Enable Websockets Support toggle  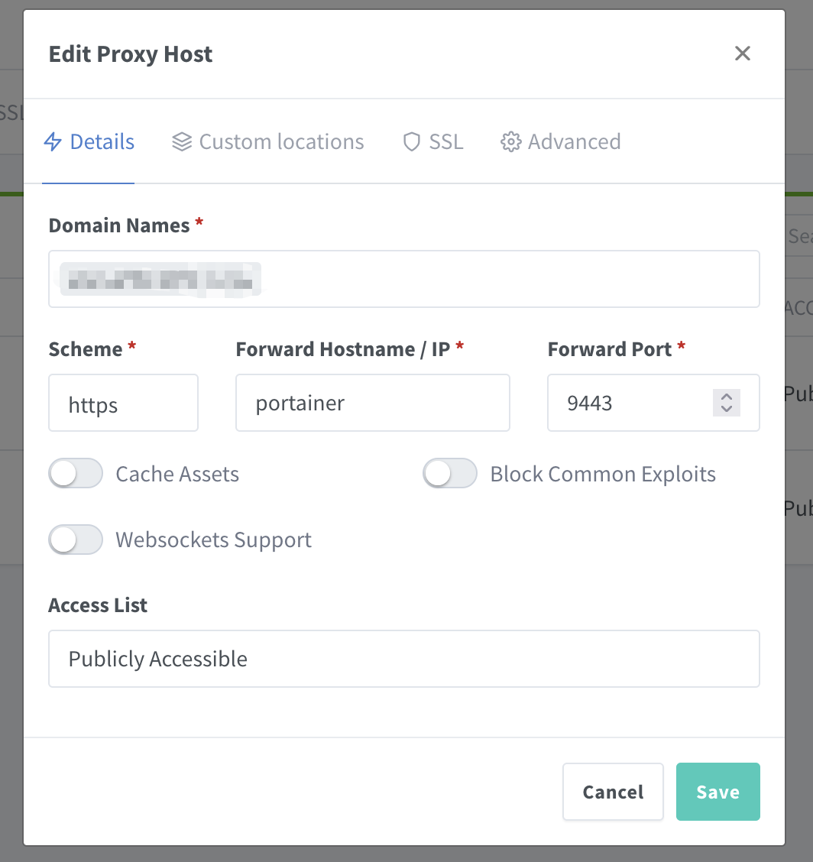tap(76, 540)
